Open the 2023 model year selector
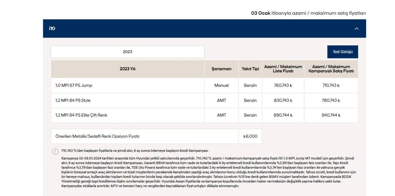 click(127, 52)
